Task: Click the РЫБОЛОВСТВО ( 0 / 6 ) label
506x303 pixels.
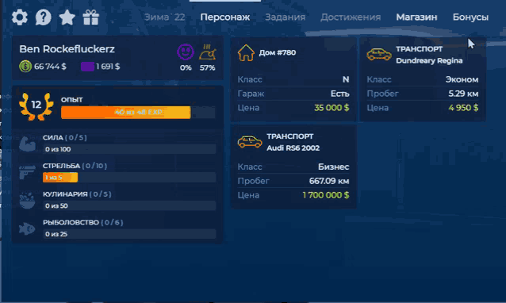Action: [x=83, y=222]
